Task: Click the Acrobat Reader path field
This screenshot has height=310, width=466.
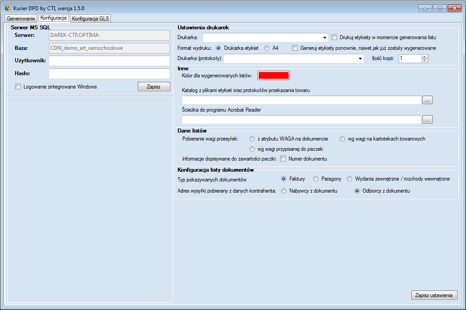Action: 301,120
